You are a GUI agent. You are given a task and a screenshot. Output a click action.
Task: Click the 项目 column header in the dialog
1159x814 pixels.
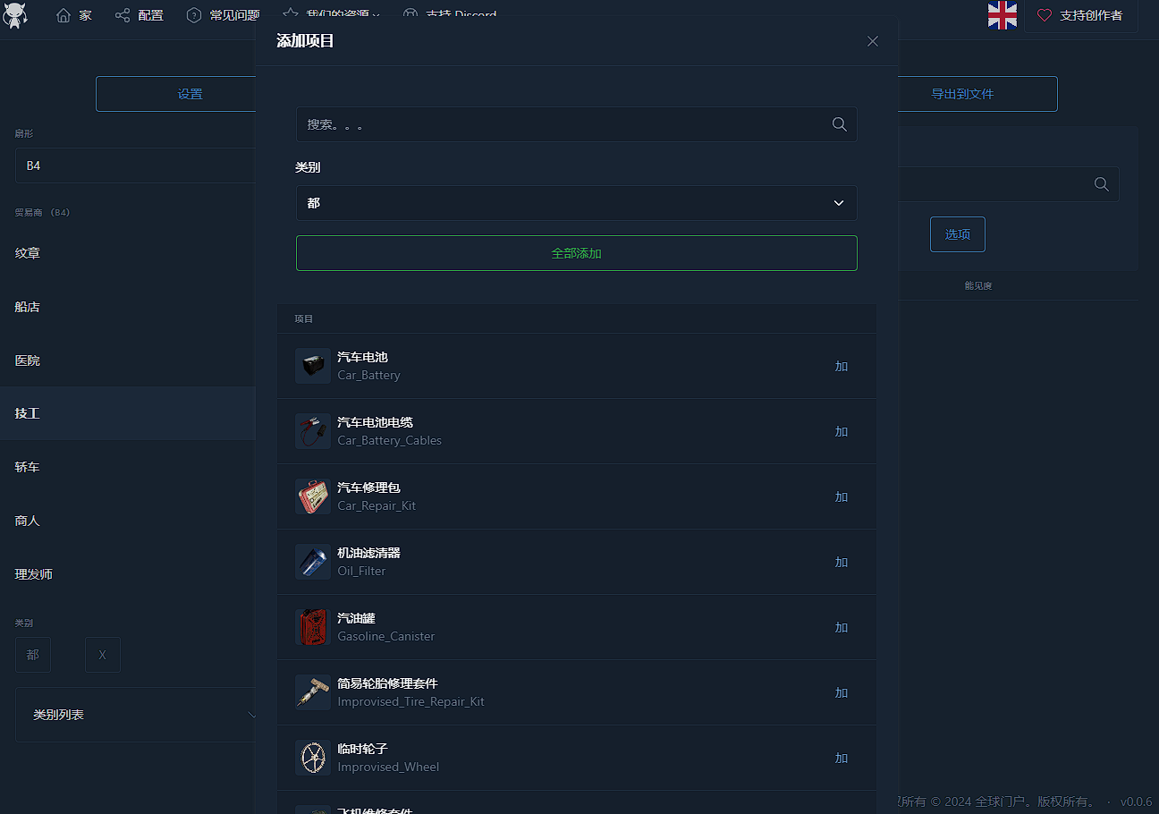[x=304, y=318]
